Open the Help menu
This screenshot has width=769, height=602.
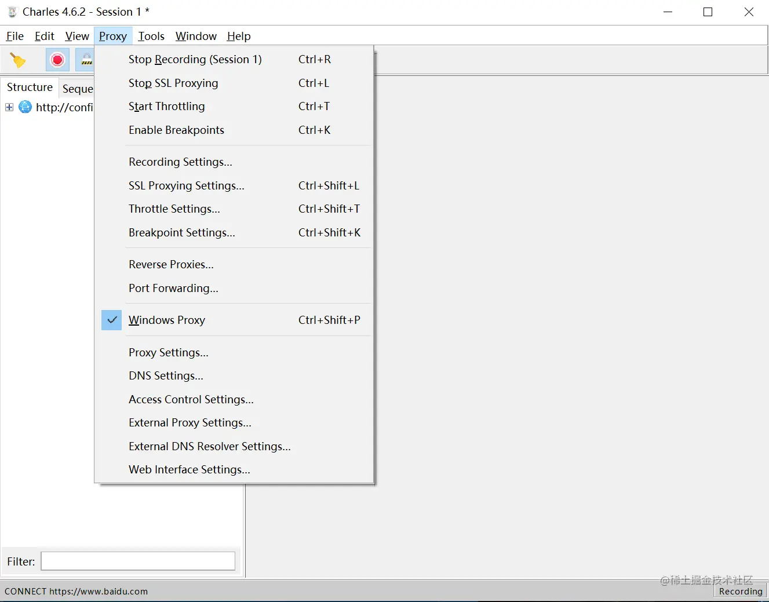239,36
